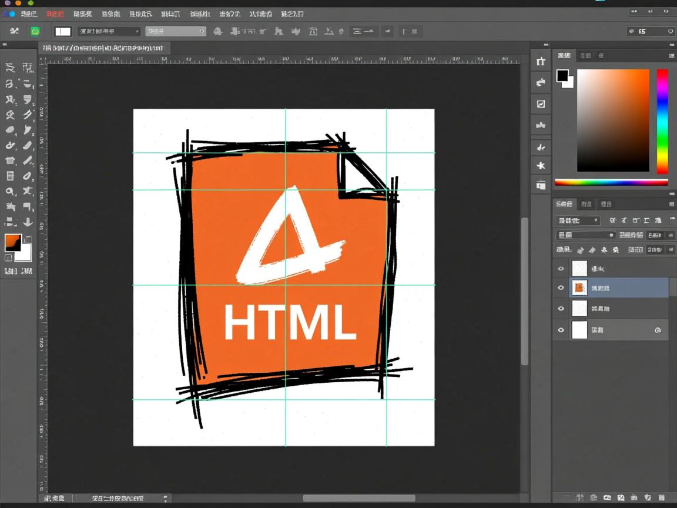Hide the topmost layer using its eye icon
677x508 pixels.
pos(561,269)
